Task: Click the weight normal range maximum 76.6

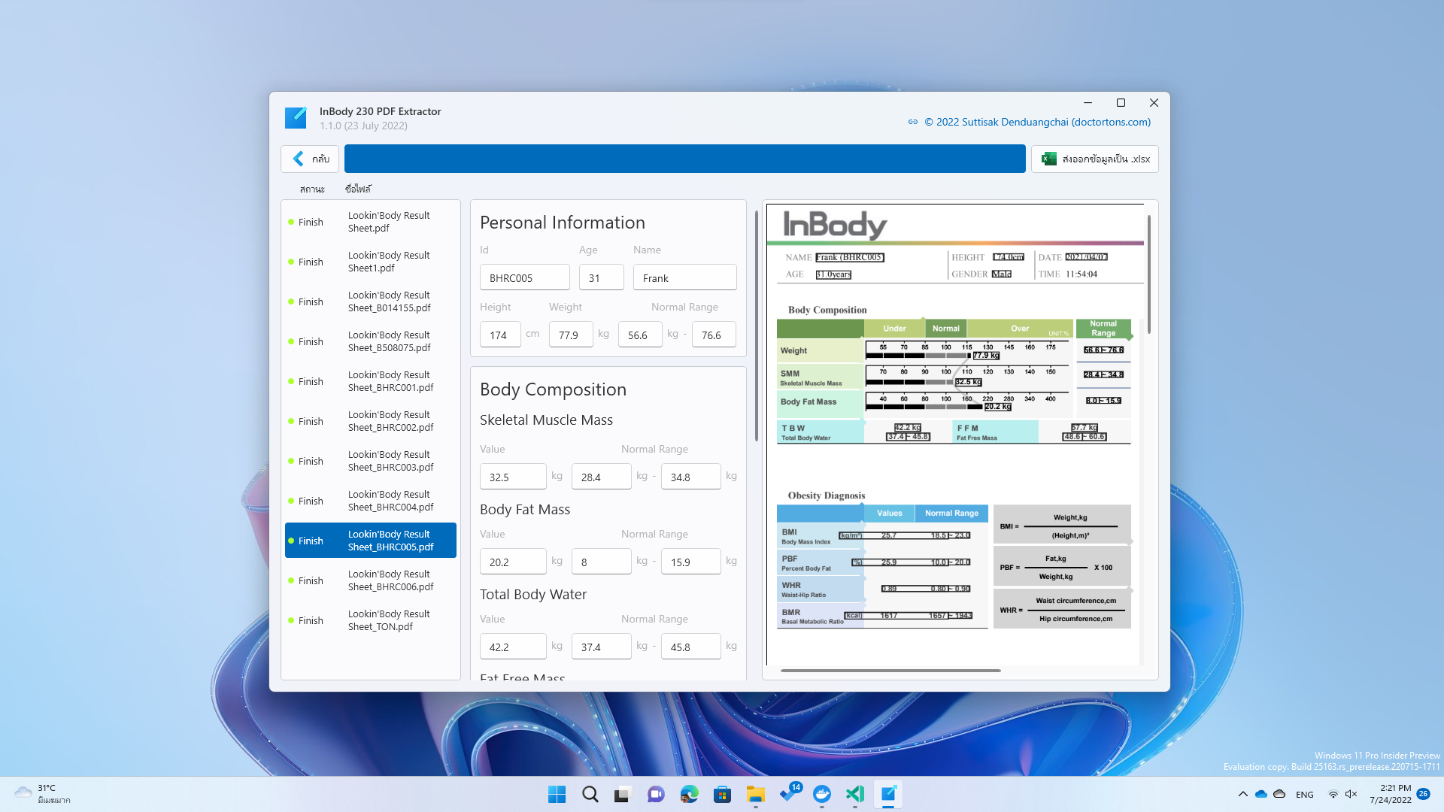Action: pyautogui.click(x=714, y=335)
